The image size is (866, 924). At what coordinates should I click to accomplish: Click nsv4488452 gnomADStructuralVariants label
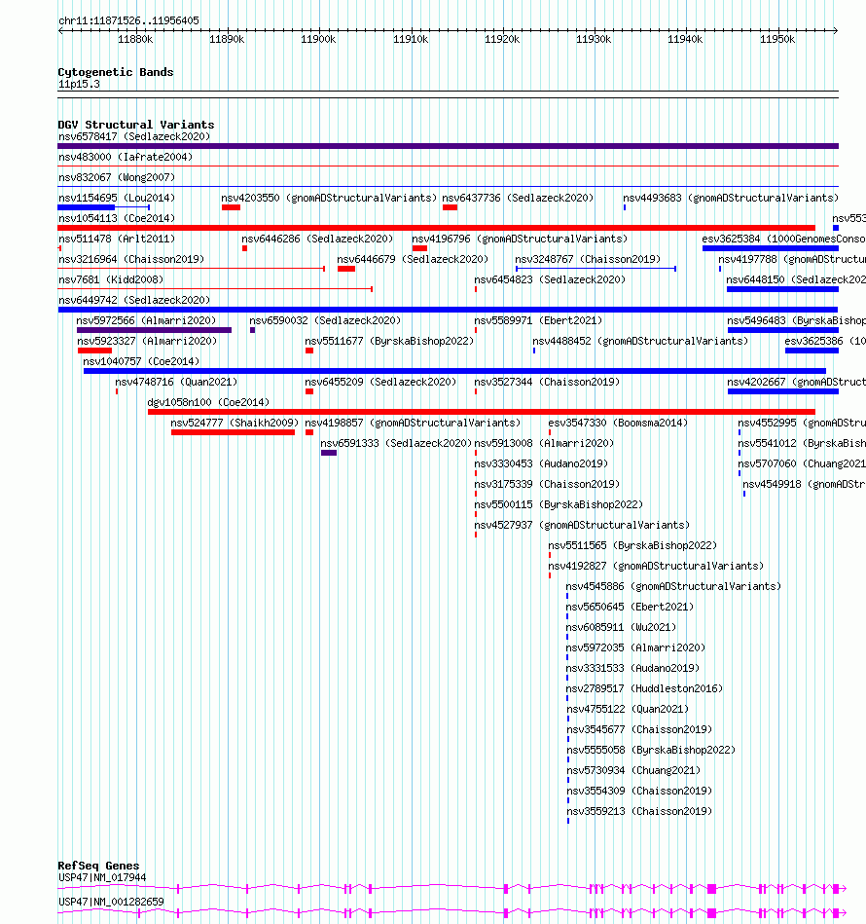click(x=640, y=341)
